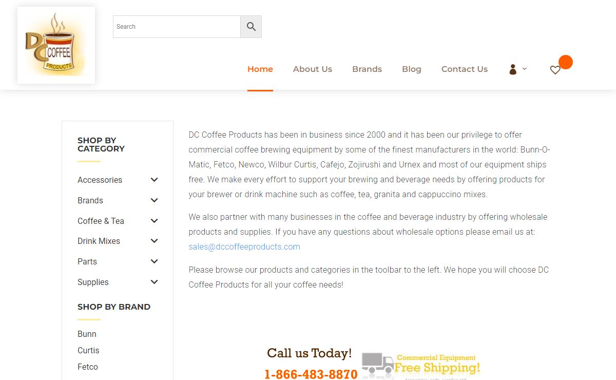The width and height of the screenshot is (616, 380).
Task: Click the sales@dccoffeeproducts.com email link
Action: (x=244, y=246)
